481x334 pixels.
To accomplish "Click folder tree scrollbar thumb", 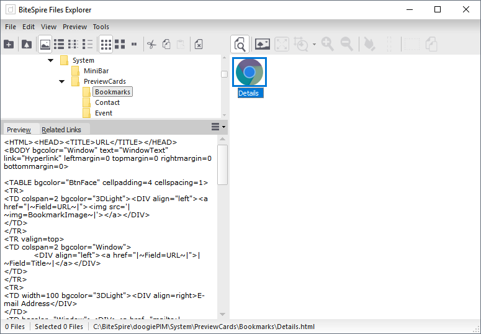I will pos(224,74).
